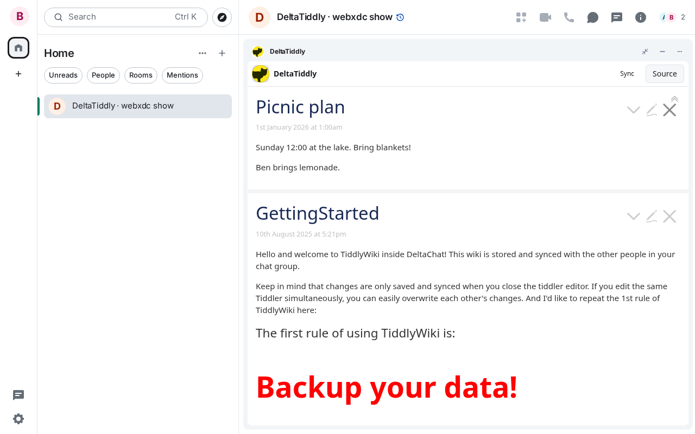Open the chat icon in bottom sidebar

[x=18, y=395]
